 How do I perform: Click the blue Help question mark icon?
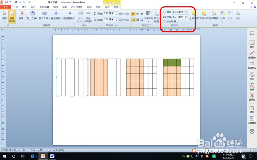tap(255, 7)
